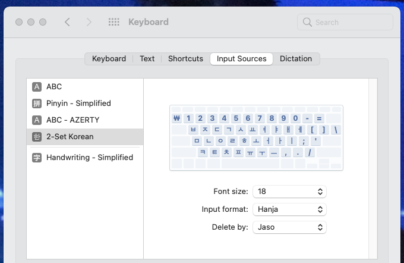The height and width of the screenshot is (263, 404).
Task: Show all preferences grid icon
Action: click(113, 22)
